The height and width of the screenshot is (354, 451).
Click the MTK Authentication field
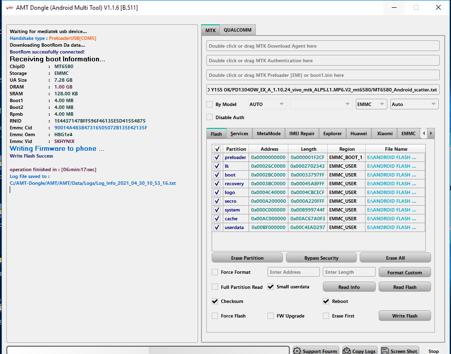pyautogui.click(x=323, y=60)
